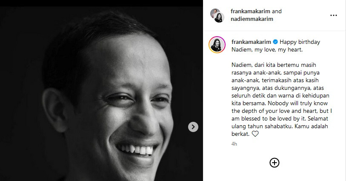Image resolution: width=346 pixels, height=181 pixels.
Task: Click the back overlapping avatar in header
Action: click(x=214, y=12)
